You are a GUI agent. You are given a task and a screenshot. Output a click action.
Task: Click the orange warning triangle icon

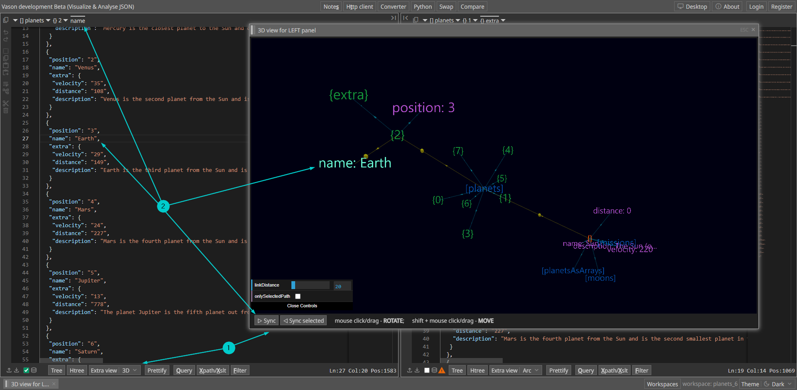pos(442,370)
